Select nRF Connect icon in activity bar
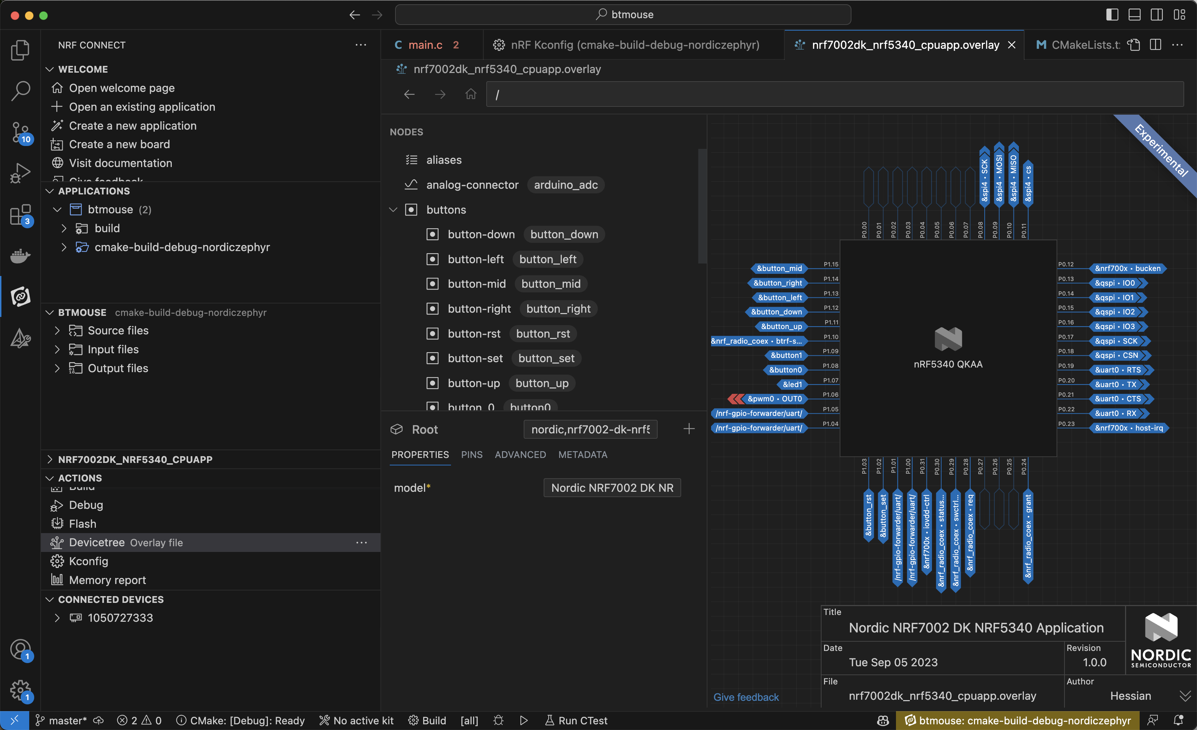 (20, 296)
